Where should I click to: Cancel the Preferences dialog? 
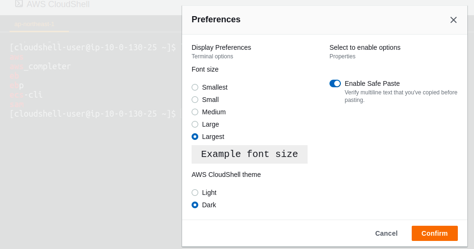(386, 233)
